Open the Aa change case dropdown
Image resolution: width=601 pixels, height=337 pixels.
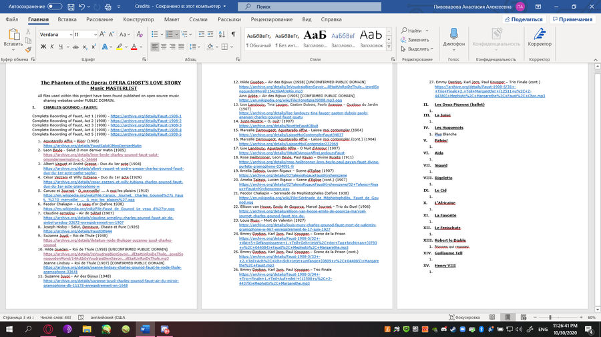125,35
